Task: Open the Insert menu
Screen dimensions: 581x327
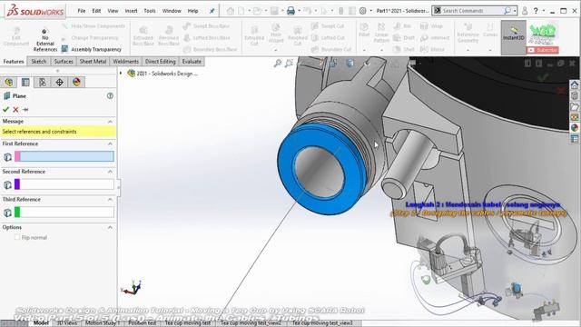Action: 131,11
